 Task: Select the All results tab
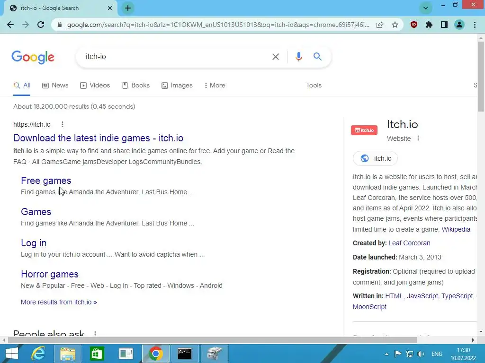(22, 86)
